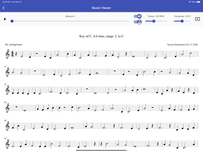Click the 'Measure: 1' label
This screenshot has width=203, height=152.
pos(71,16)
